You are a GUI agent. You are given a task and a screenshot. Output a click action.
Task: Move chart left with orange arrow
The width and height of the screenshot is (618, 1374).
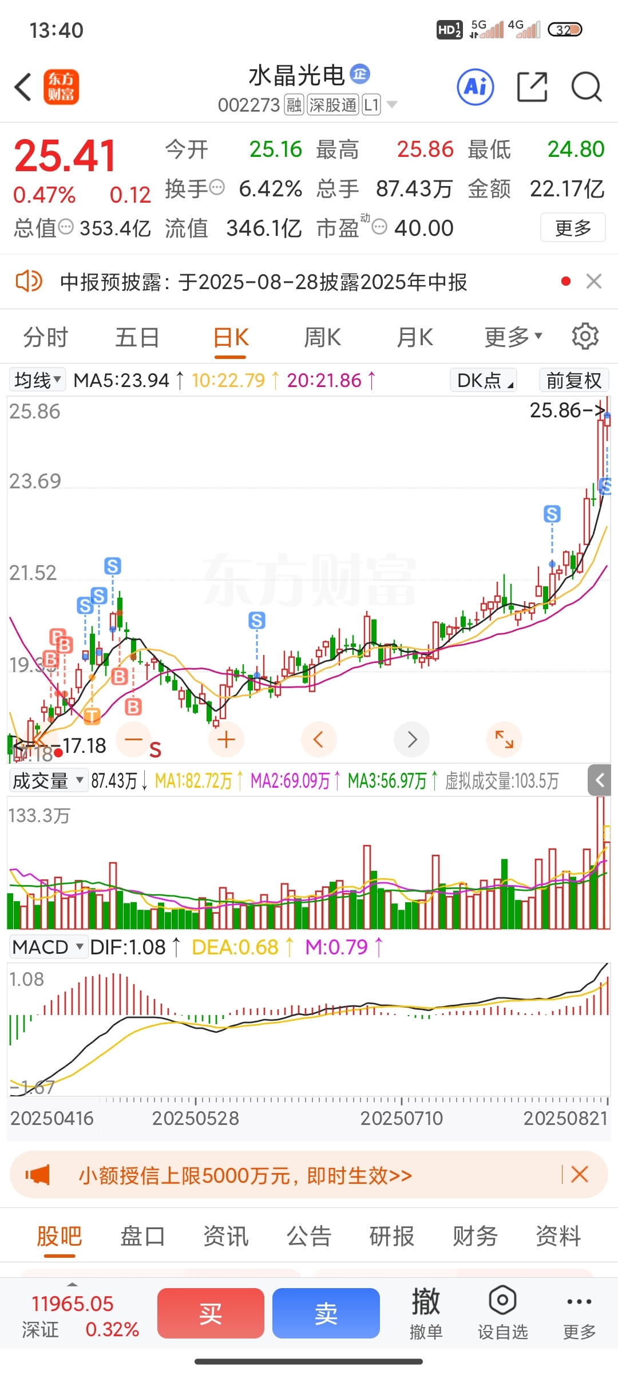tap(319, 739)
